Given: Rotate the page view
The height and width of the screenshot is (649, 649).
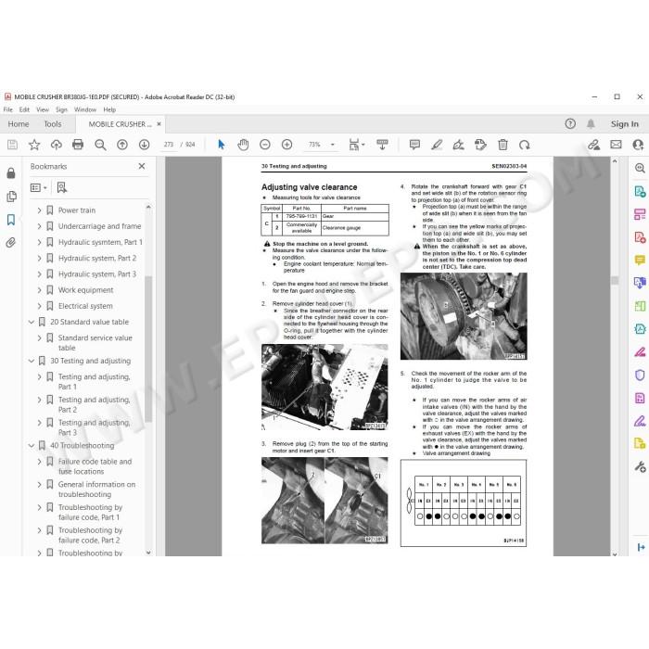Looking at the screenshot, I should (525, 145).
